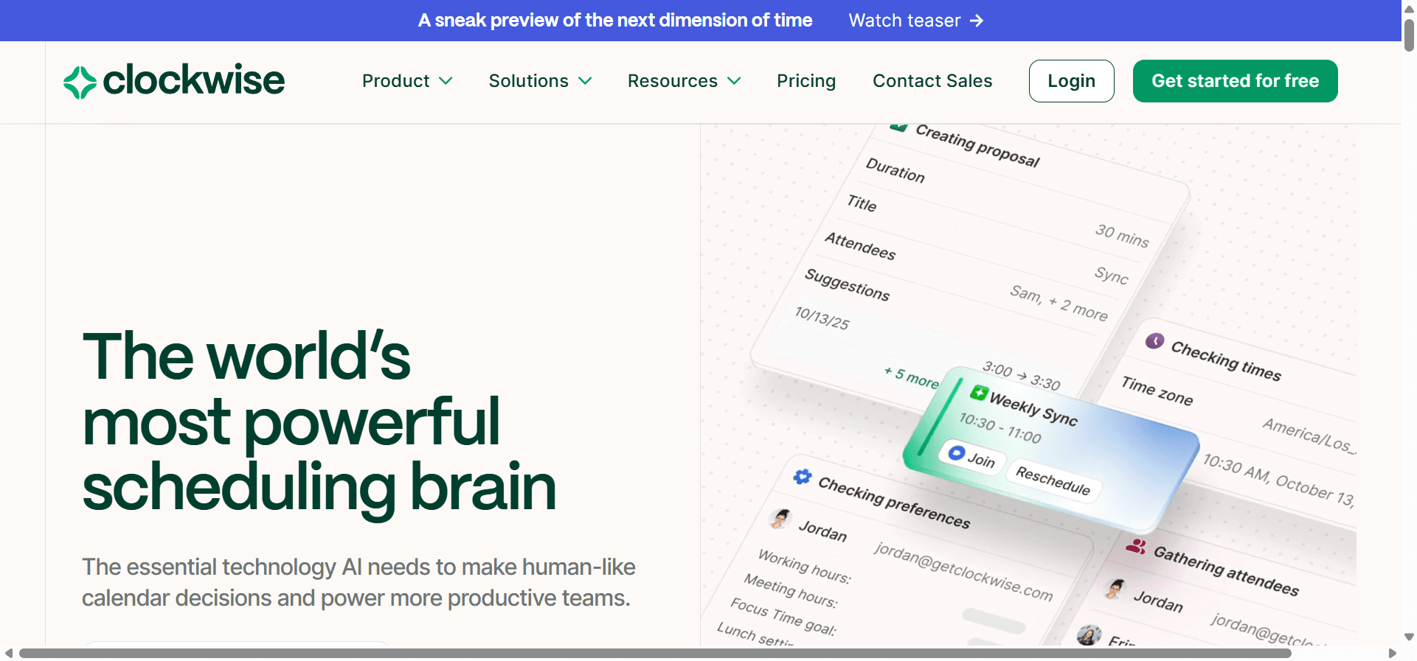Click the vertical scrollbar down arrow
Viewport: 1417px width, 661px height.
pos(1409,637)
